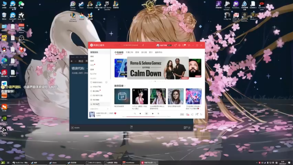Toggle the lyrics button in player bar
This screenshot has height=165, width=293.
158,114
